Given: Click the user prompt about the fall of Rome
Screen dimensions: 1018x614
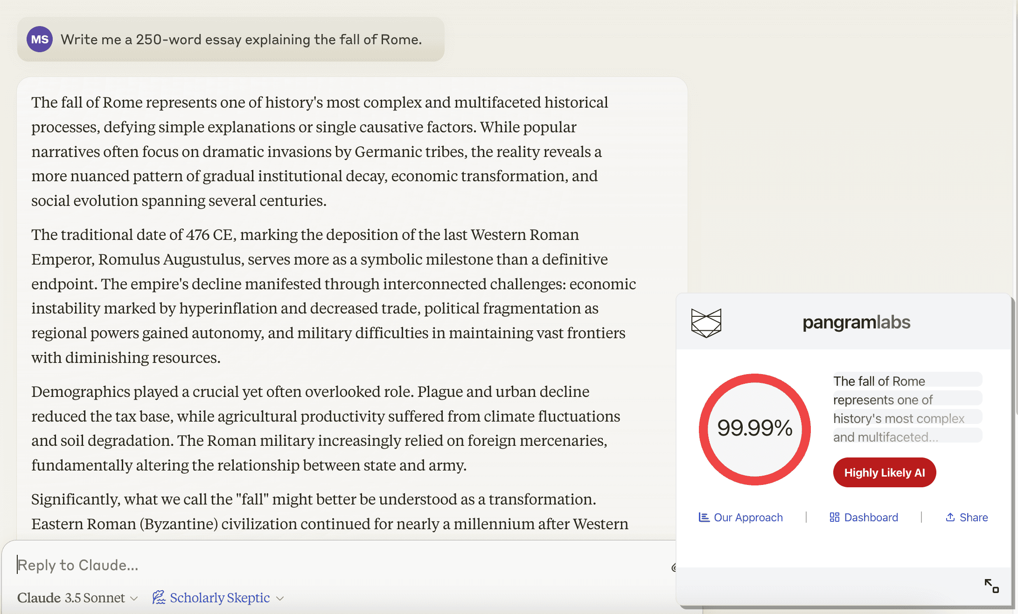Looking at the screenshot, I should [x=241, y=40].
